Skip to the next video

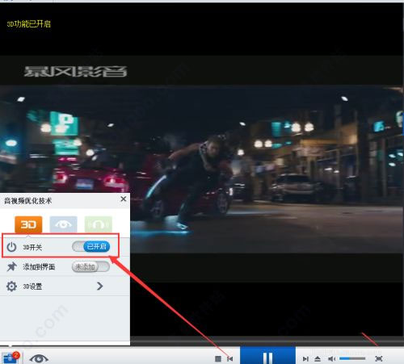click(305, 358)
